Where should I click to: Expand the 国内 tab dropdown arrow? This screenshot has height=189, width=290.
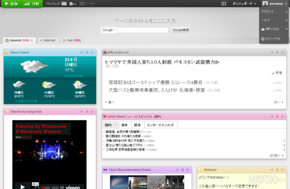116,125
